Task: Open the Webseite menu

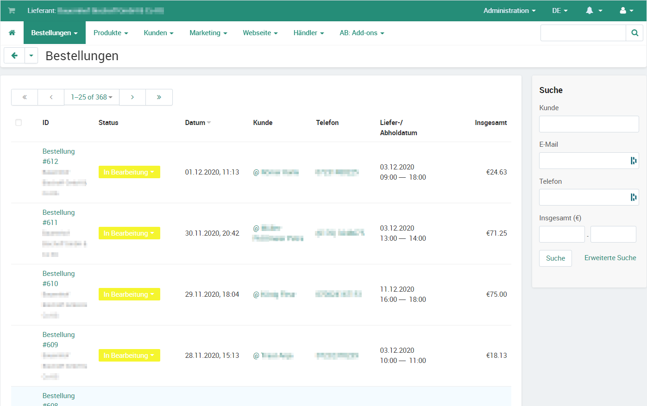Action: (260, 33)
